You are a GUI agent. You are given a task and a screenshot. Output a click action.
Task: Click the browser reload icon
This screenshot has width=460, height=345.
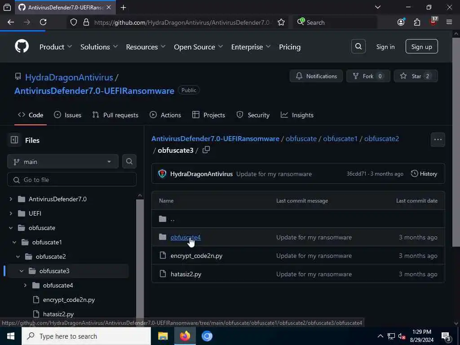tap(43, 22)
